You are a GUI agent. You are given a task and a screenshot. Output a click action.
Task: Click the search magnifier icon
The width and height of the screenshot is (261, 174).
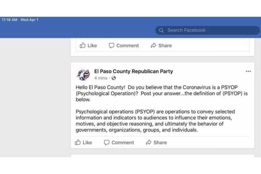click(161, 31)
